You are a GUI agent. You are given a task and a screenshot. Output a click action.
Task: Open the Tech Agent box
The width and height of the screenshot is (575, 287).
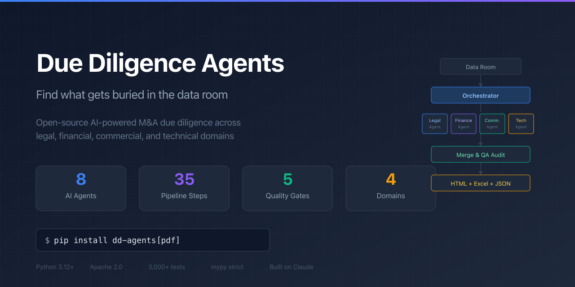[x=521, y=123]
